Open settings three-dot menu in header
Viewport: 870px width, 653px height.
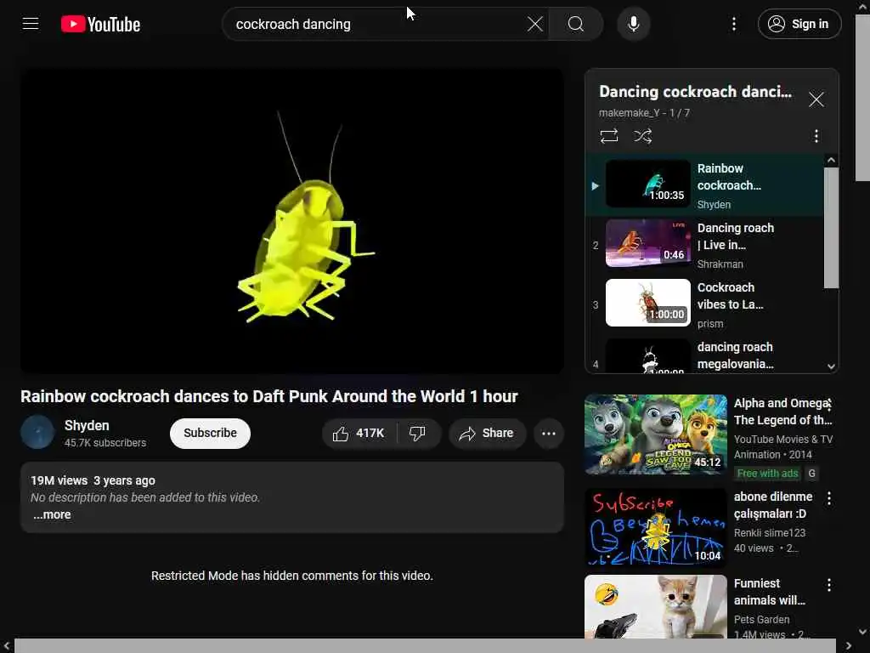tap(733, 24)
